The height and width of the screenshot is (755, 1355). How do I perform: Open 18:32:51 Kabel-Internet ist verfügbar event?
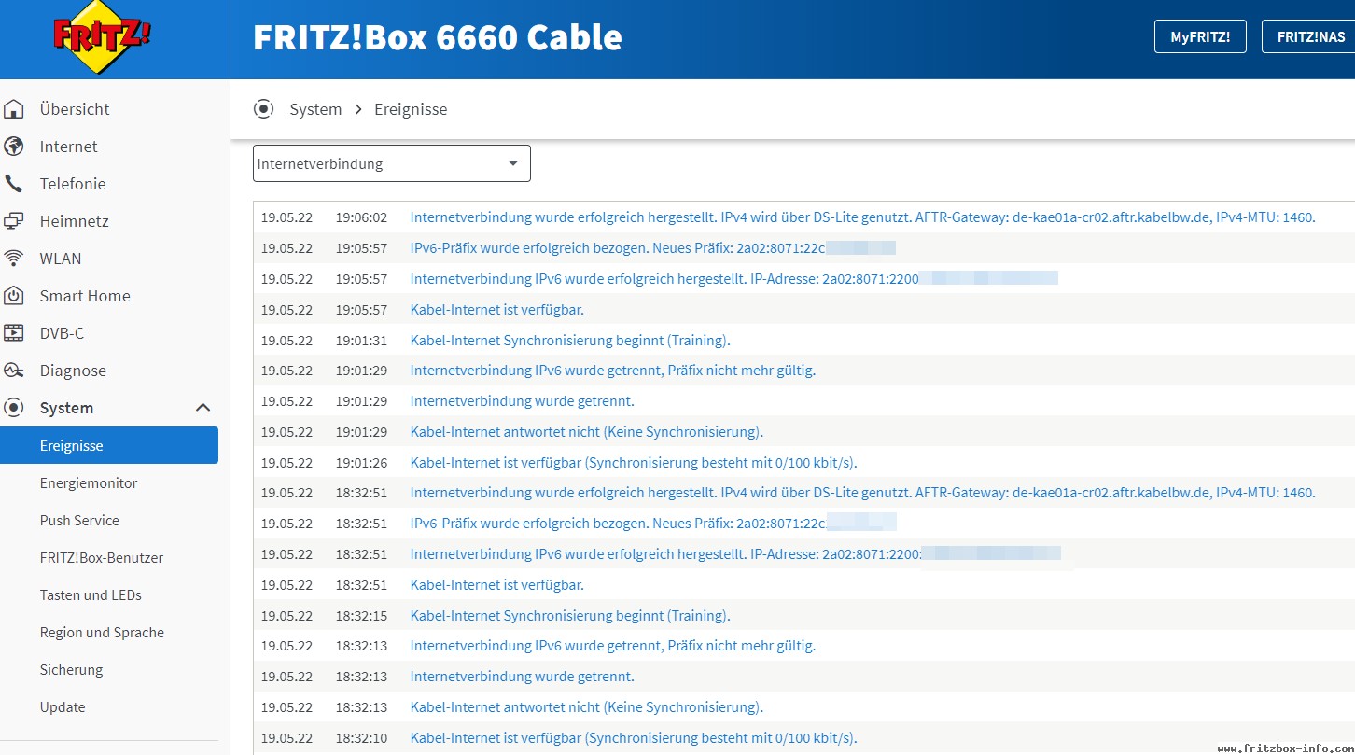(x=496, y=585)
